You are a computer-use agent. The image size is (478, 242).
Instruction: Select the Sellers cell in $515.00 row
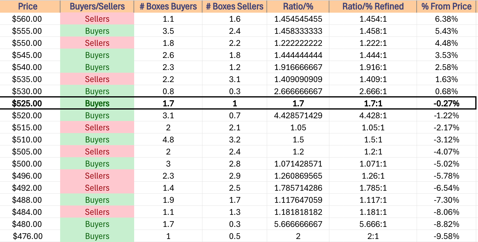97,127
